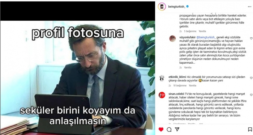Reply to etkinlik_iklimi via Yanıtla
Viewport: 253px width, 135px height.
click(x=193, y=85)
